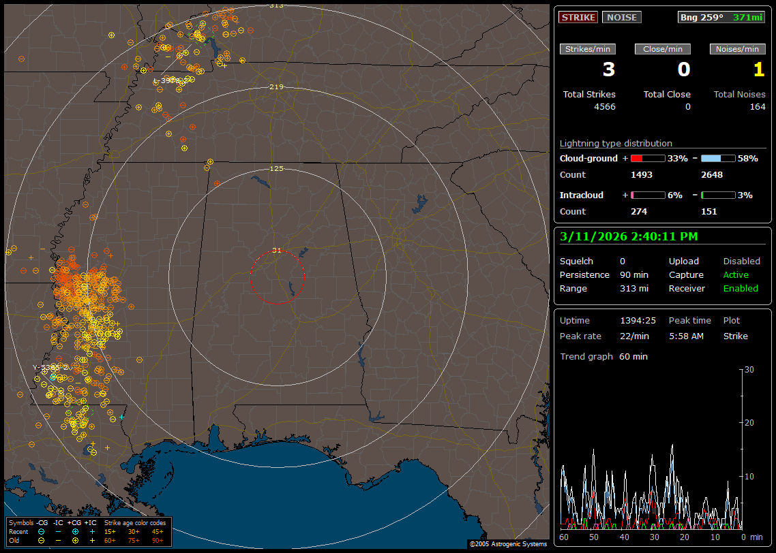
Task: Click the old -IC yellow dash symbol
Action: click(x=58, y=540)
